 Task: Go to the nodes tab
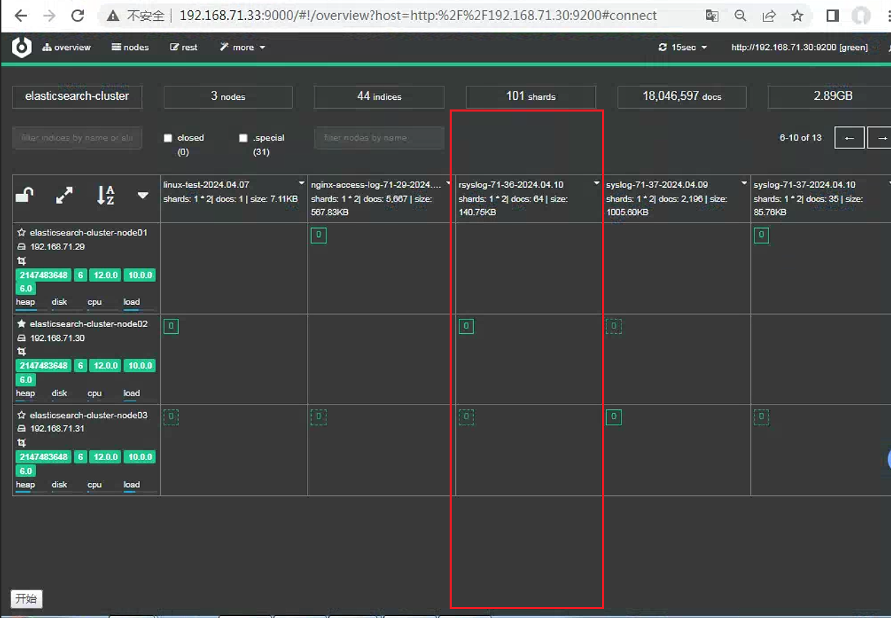130,47
